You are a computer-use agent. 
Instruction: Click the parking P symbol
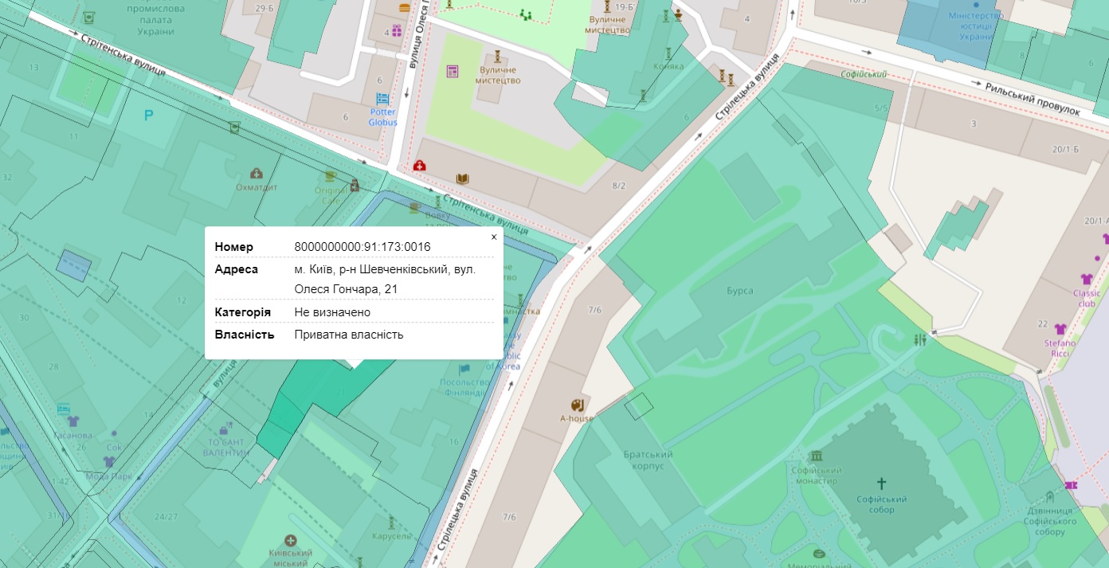(x=148, y=116)
